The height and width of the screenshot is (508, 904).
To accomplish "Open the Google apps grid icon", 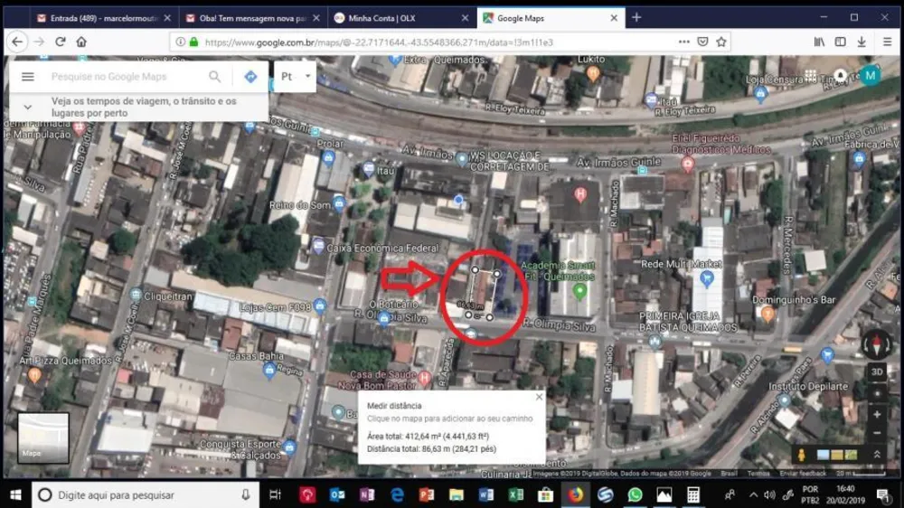I will pyautogui.click(x=811, y=76).
